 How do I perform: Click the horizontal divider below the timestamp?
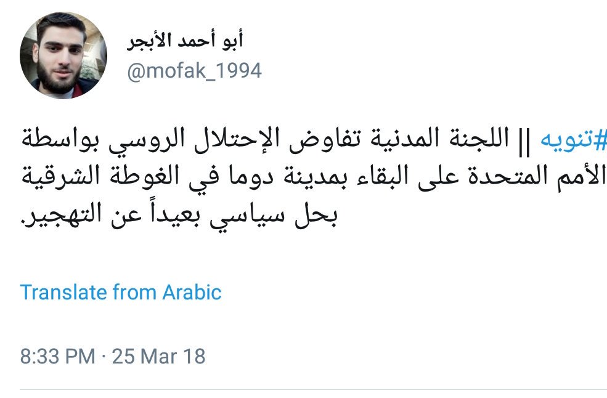pos(314,390)
